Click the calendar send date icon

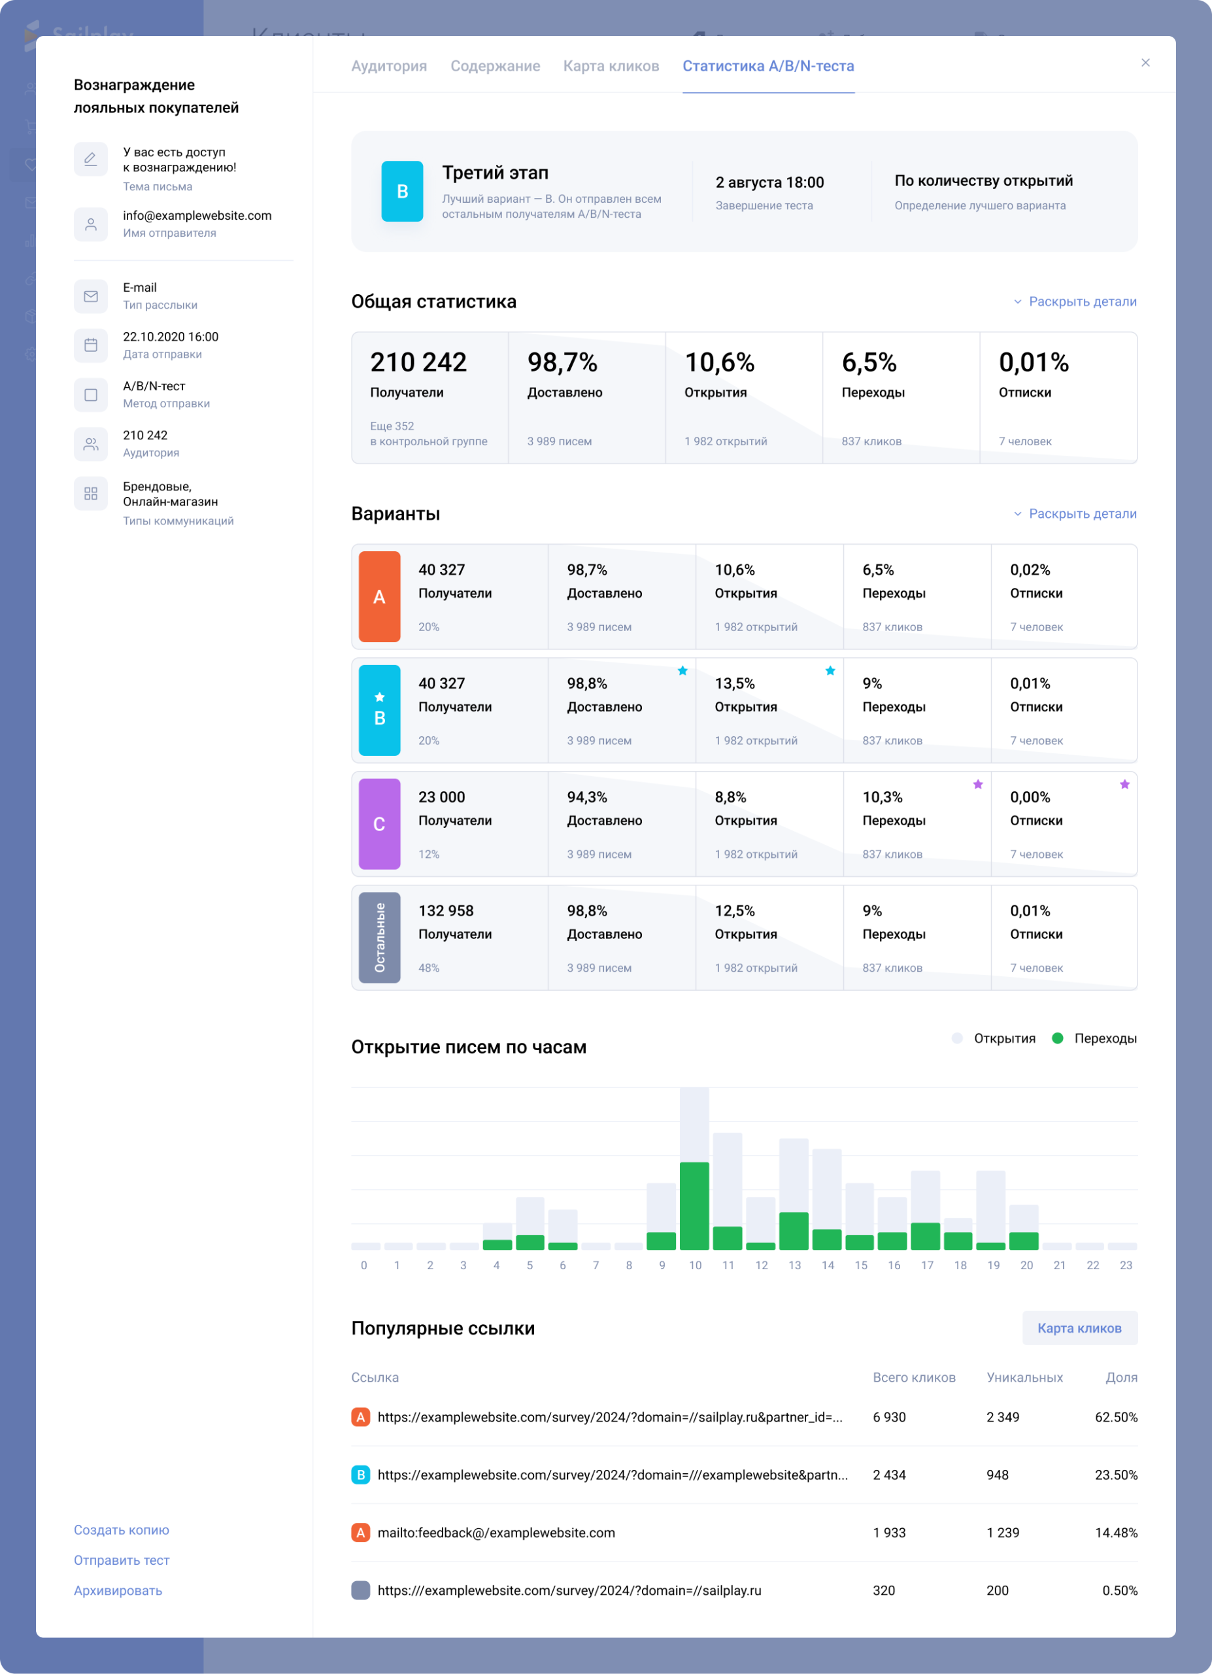(91, 345)
